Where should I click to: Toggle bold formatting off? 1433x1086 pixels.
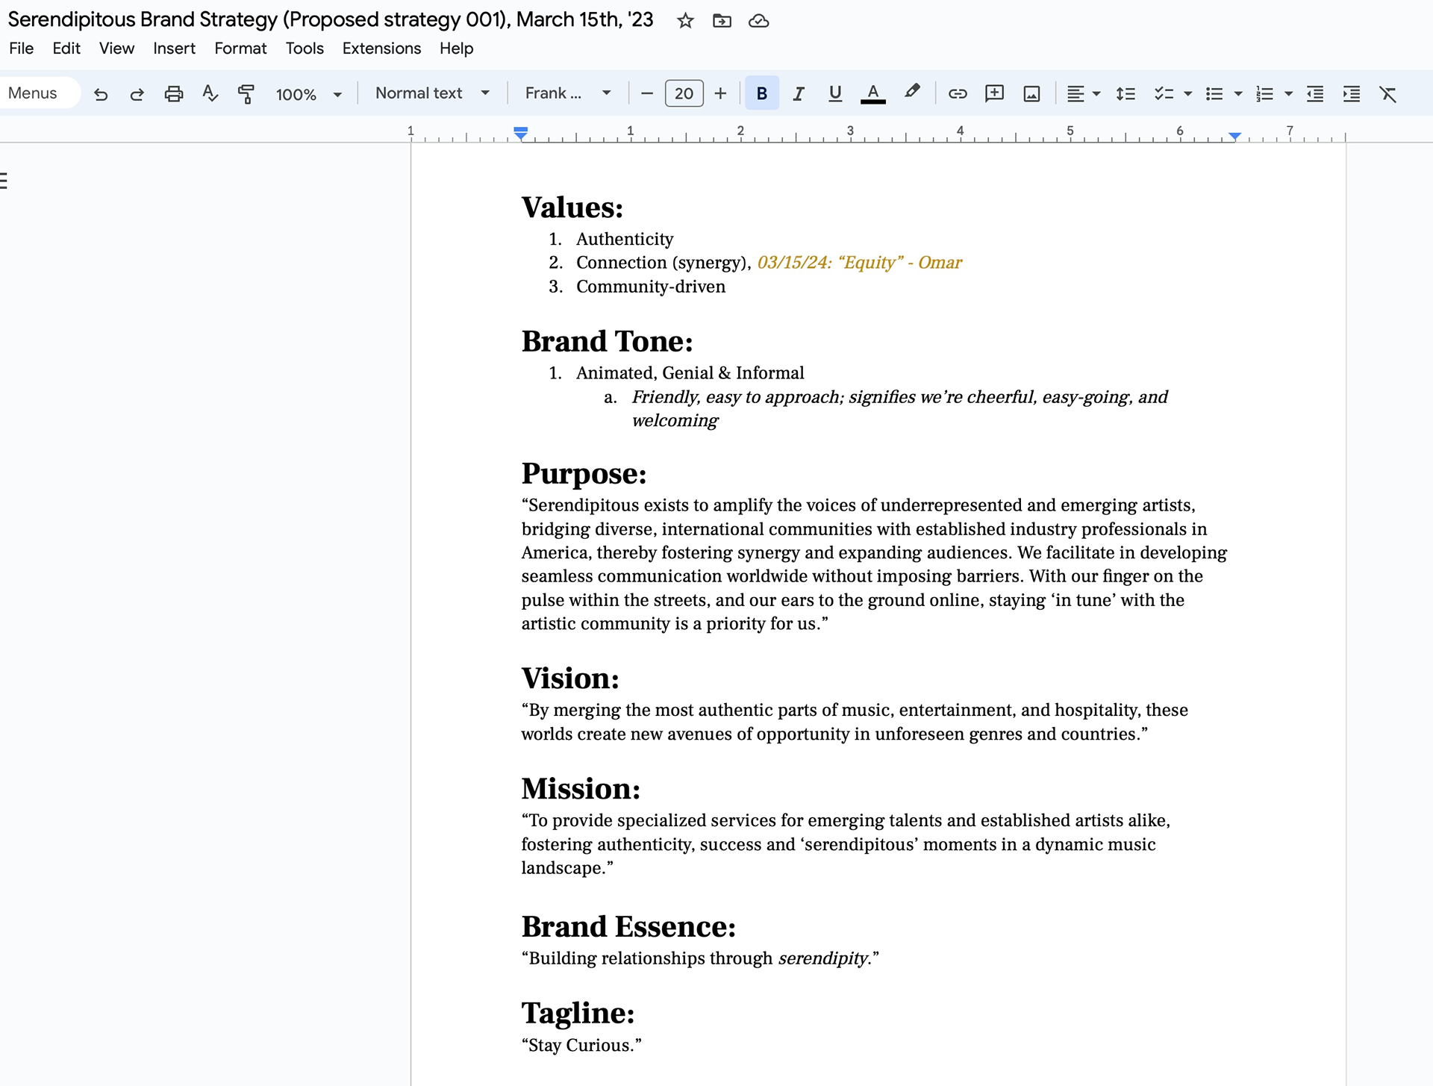pyautogui.click(x=761, y=94)
